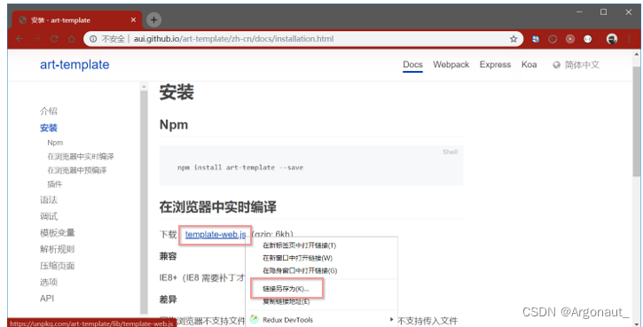The width and height of the screenshot is (643, 327).
Task: Go to 插件 sidebar subsection
Action: click(54, 184)
